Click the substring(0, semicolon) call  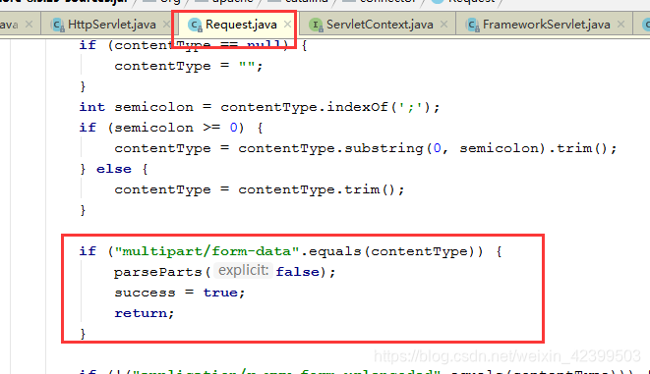(x=444, y=148)
